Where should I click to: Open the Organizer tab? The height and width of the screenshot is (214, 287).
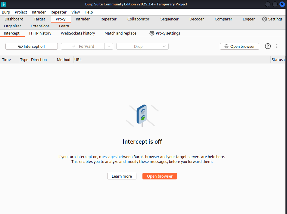click(x=12, y=26)
